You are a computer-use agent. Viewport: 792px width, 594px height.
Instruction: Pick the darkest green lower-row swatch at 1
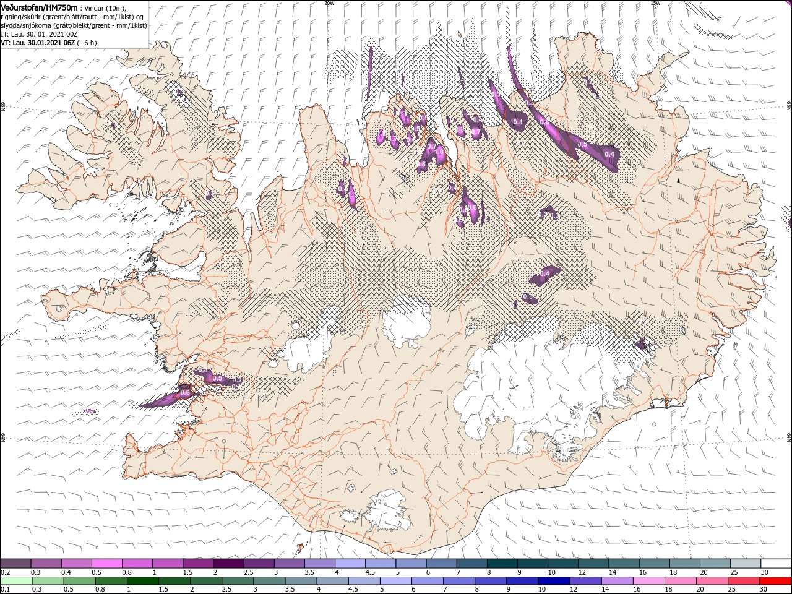click(x=142, y=581)
